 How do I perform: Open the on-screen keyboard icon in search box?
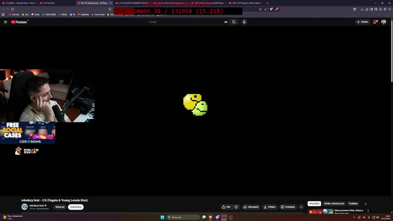[x=226, y=22]
